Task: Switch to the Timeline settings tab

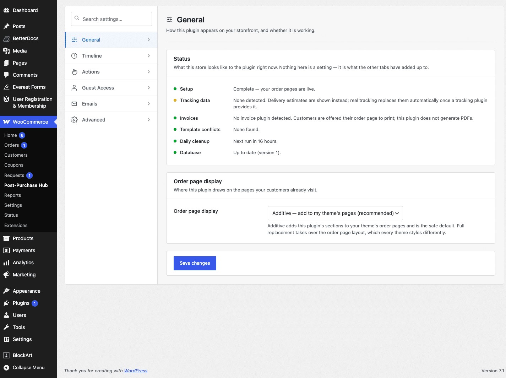Action: 111,56
